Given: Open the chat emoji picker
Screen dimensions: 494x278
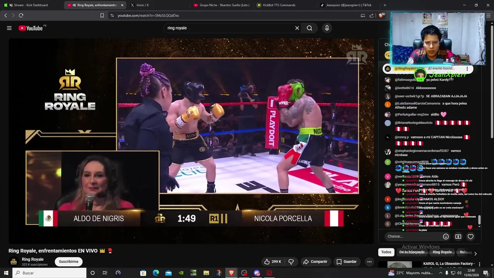Looking at the screenshot, I should (x=446, y=236).
